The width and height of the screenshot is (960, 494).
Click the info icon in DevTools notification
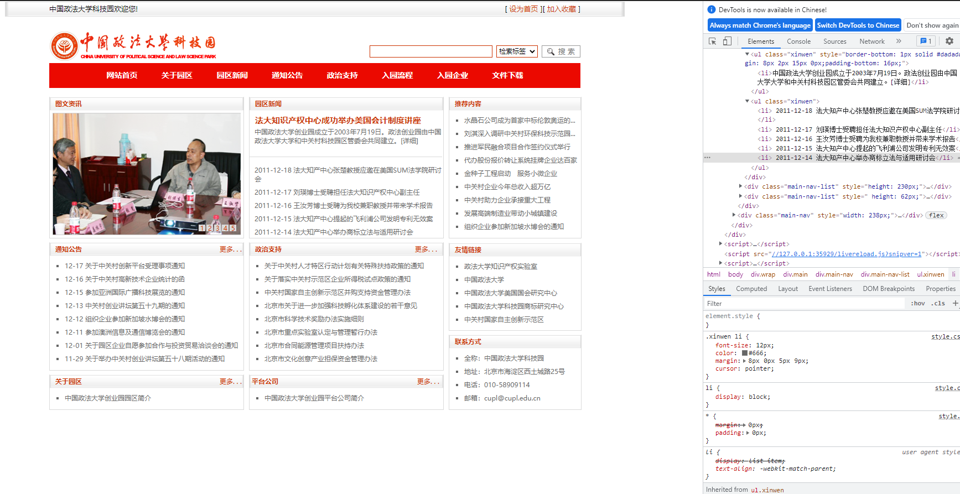coord(712,9)
